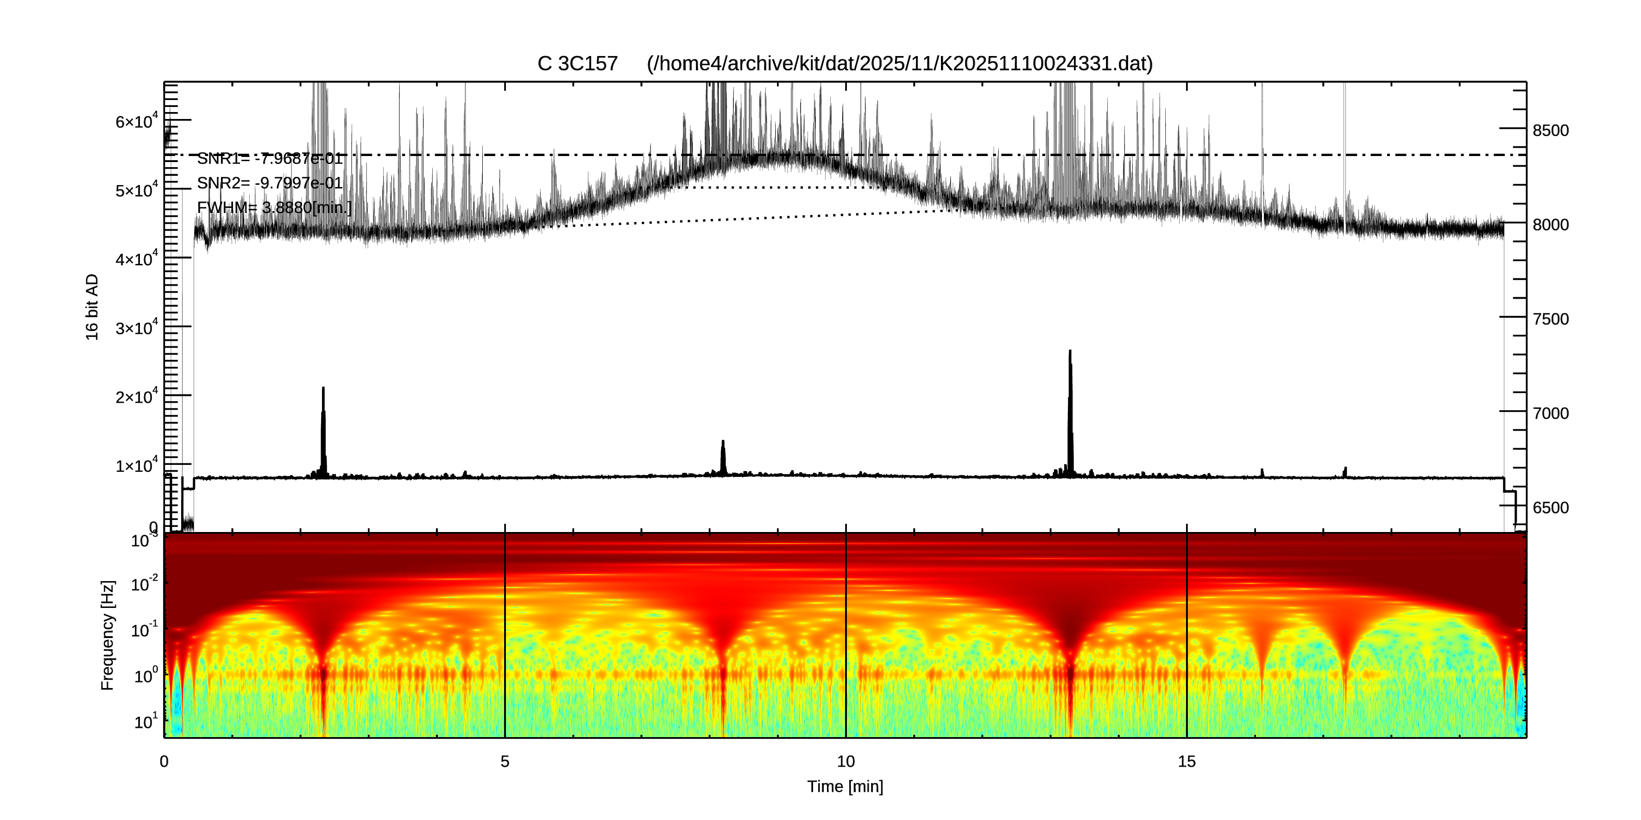Viewport: 1641px width, 820px height.
Task: Click the SNR1 value label
Action: click(x=270, y=158)
